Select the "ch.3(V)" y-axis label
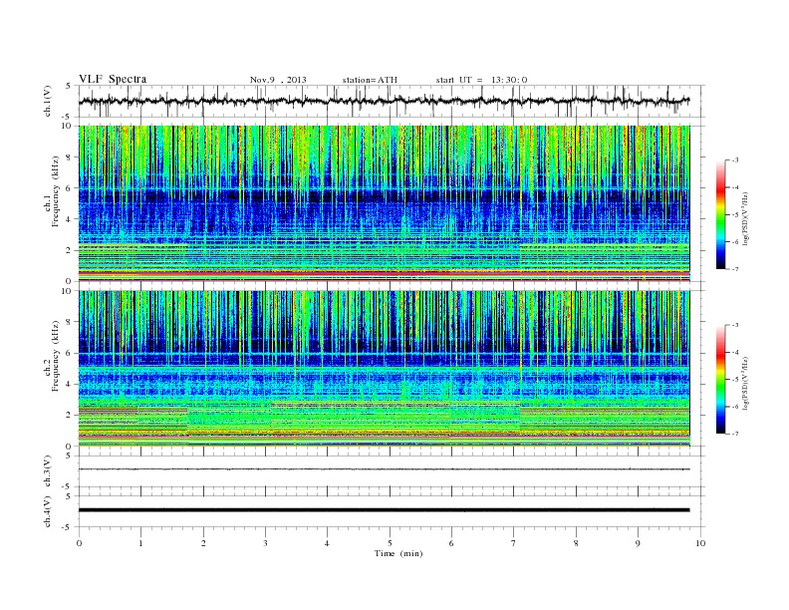The height and width of the screenshot is (610, 789). 47,470
